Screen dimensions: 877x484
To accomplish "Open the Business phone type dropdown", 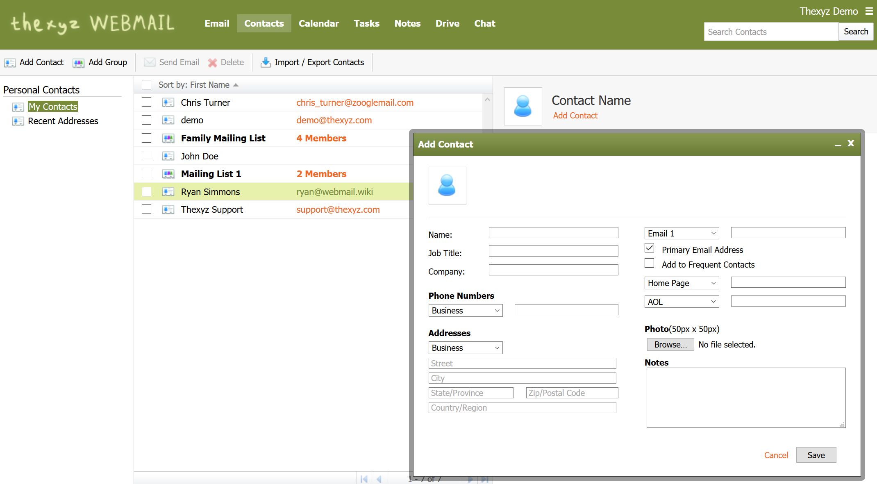I will pos(465,310).
